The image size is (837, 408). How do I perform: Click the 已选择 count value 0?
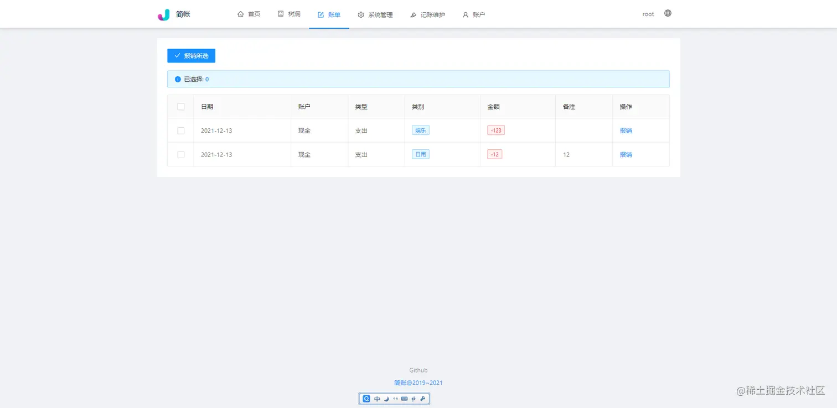(x=207, y=79)
